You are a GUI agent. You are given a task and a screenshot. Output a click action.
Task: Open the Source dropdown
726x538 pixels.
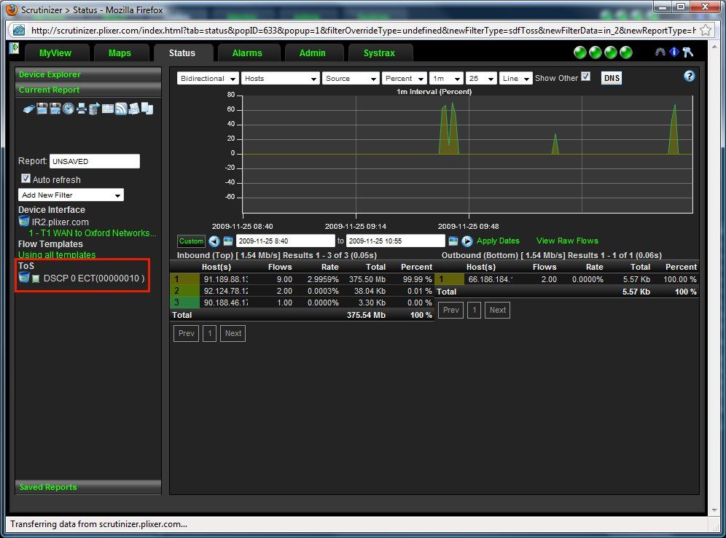point(351,78)
